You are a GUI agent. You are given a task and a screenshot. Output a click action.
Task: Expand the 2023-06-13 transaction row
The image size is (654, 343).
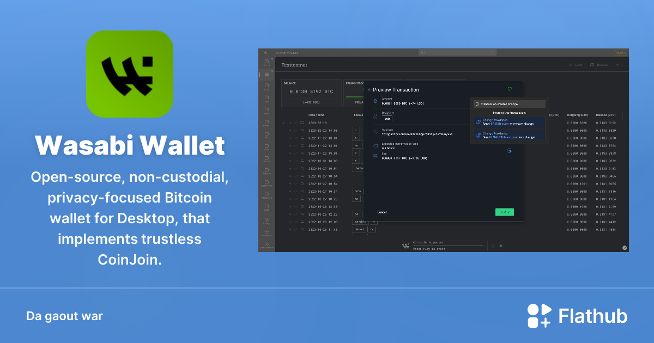point(283,122)
